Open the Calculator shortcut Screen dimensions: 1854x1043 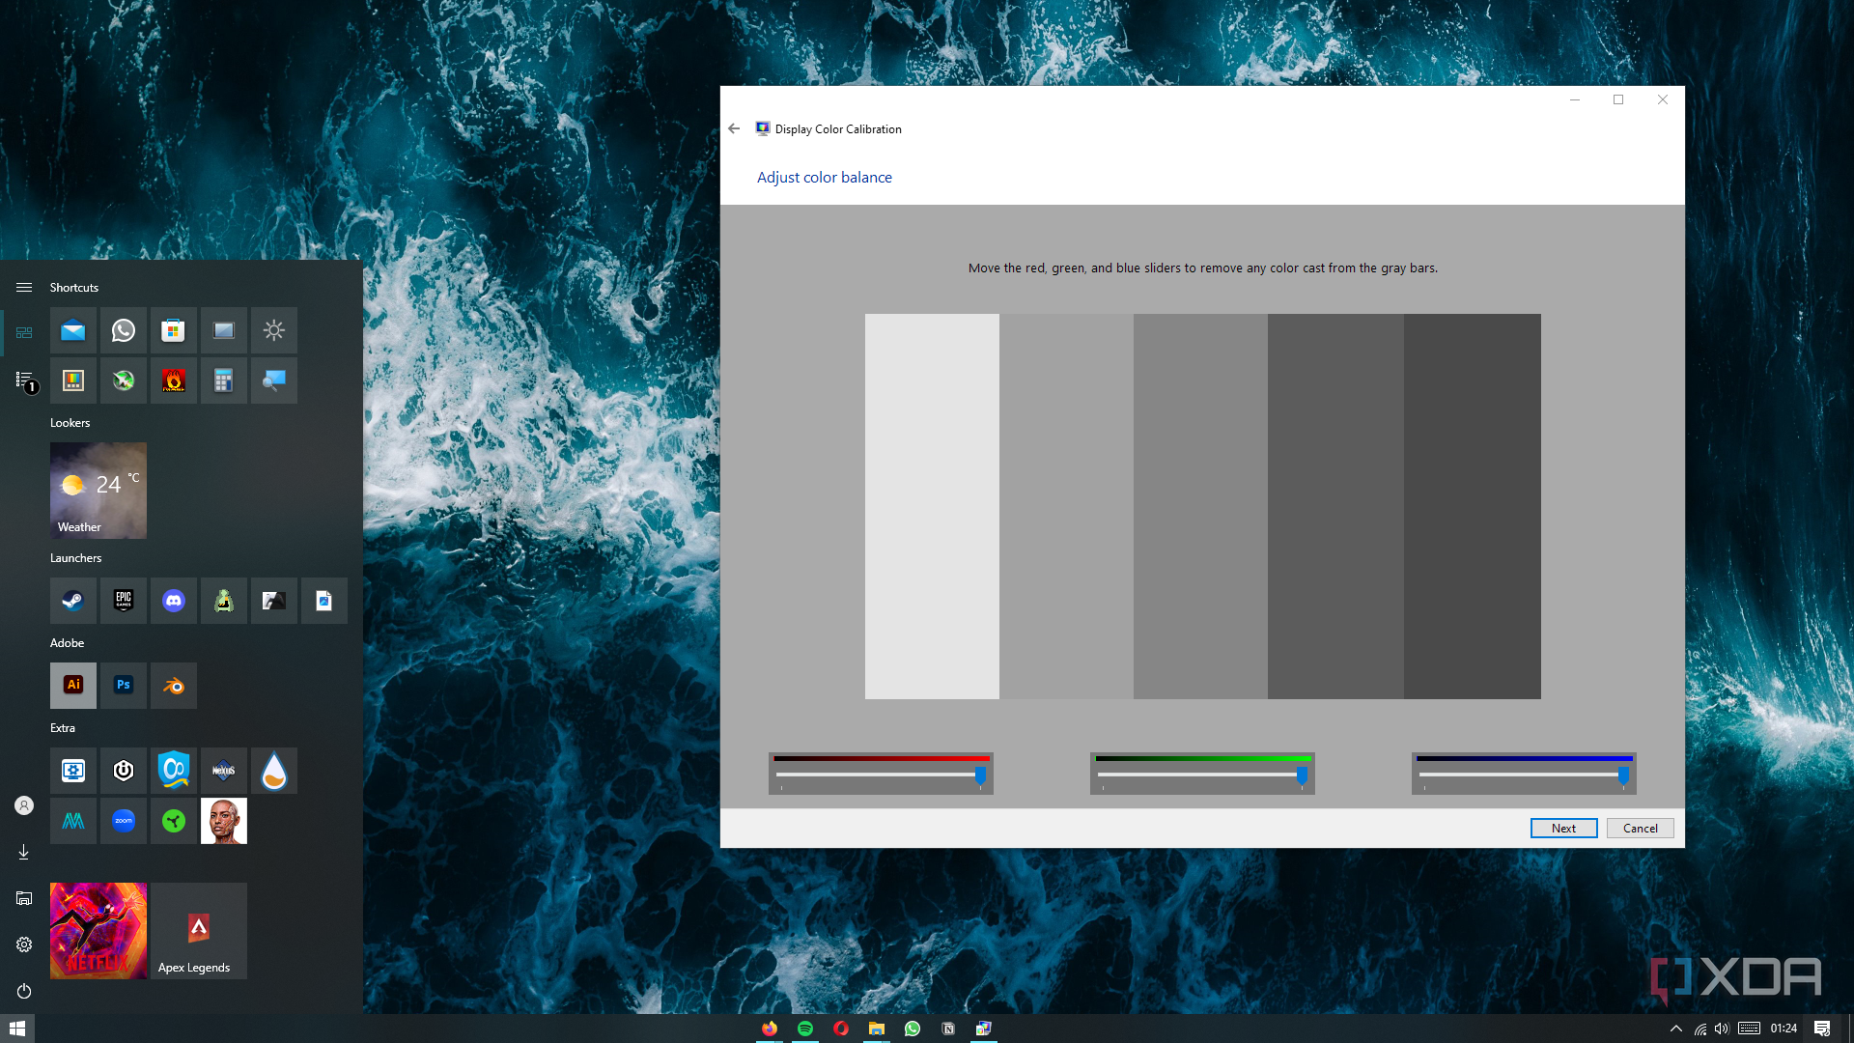(x=223, y=381)
